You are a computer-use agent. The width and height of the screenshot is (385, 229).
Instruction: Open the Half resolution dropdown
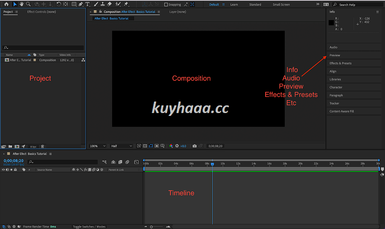pos(121,146)
